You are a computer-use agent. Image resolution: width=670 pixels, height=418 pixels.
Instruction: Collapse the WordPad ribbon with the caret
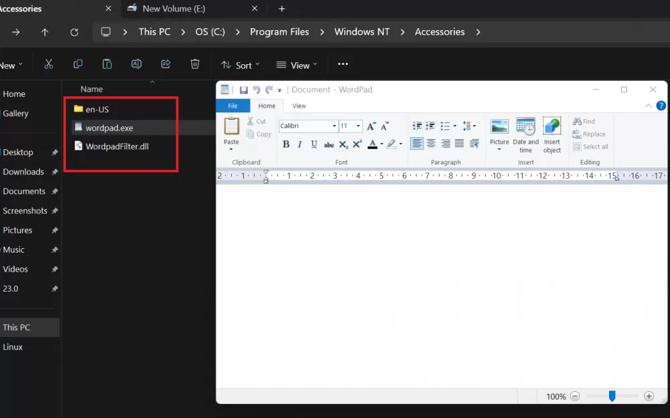648,106
